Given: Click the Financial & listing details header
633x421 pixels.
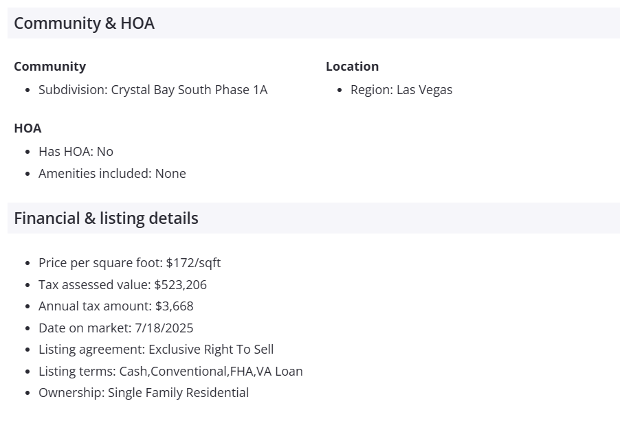Looking at the screenshot, I should point(106,218).
